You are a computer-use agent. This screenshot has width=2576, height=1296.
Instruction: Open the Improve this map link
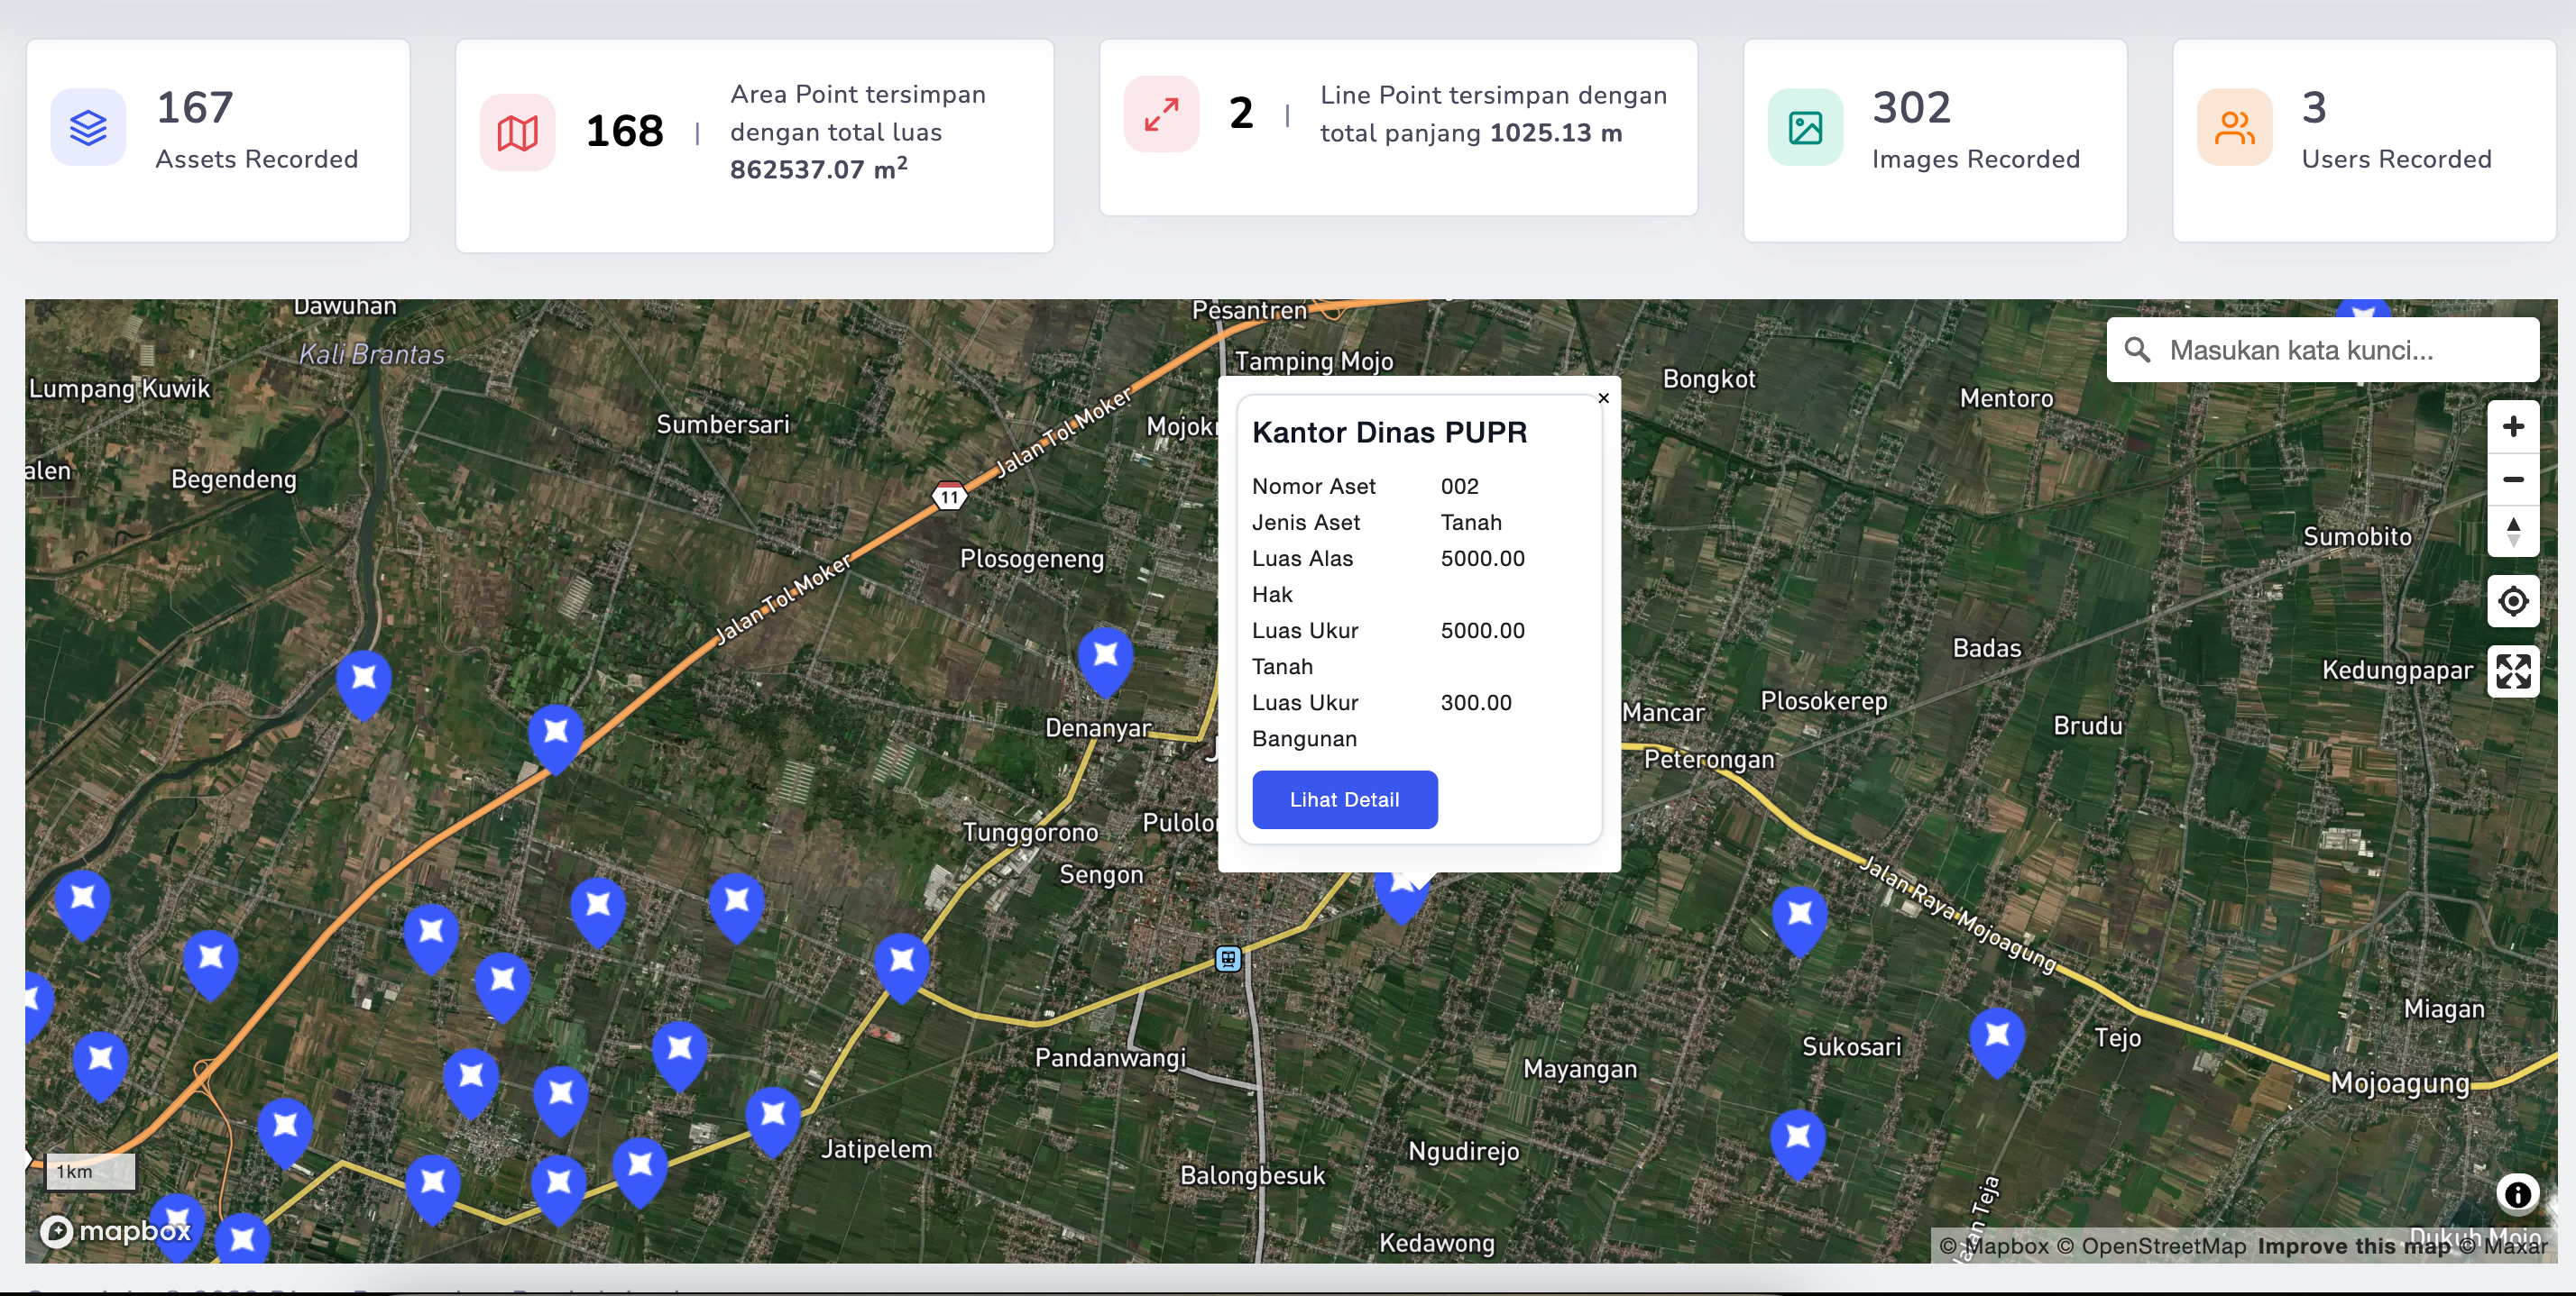coord(2353,1246)
